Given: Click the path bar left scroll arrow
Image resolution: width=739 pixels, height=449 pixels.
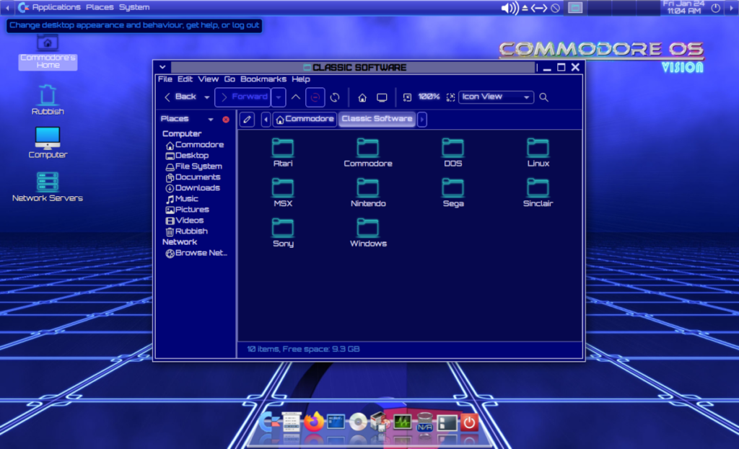Looking at the screenshot, I should (266, 119).
